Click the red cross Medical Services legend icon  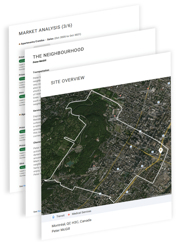pos(69,215)
